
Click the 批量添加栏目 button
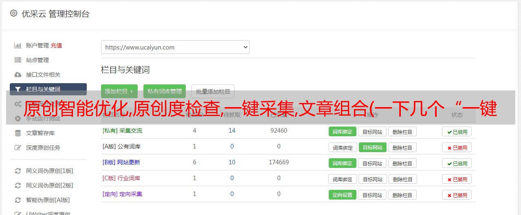(x=213, y=91)
